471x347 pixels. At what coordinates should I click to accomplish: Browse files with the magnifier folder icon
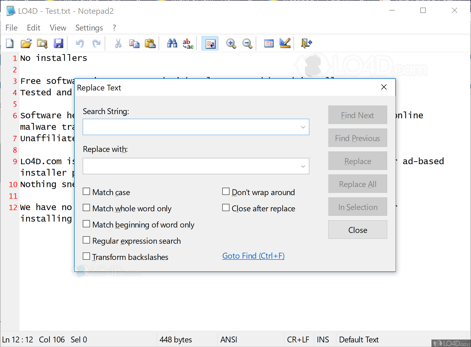pyautogui.click(x=42, y=43)
